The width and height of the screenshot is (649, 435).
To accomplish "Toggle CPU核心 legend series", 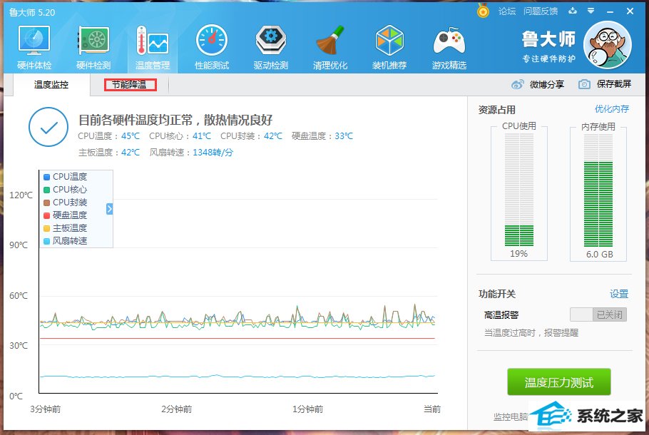I will [65, 190].
